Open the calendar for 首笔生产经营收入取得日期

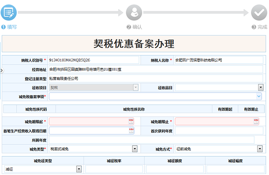pyautogui.click(x=131, y=131)
